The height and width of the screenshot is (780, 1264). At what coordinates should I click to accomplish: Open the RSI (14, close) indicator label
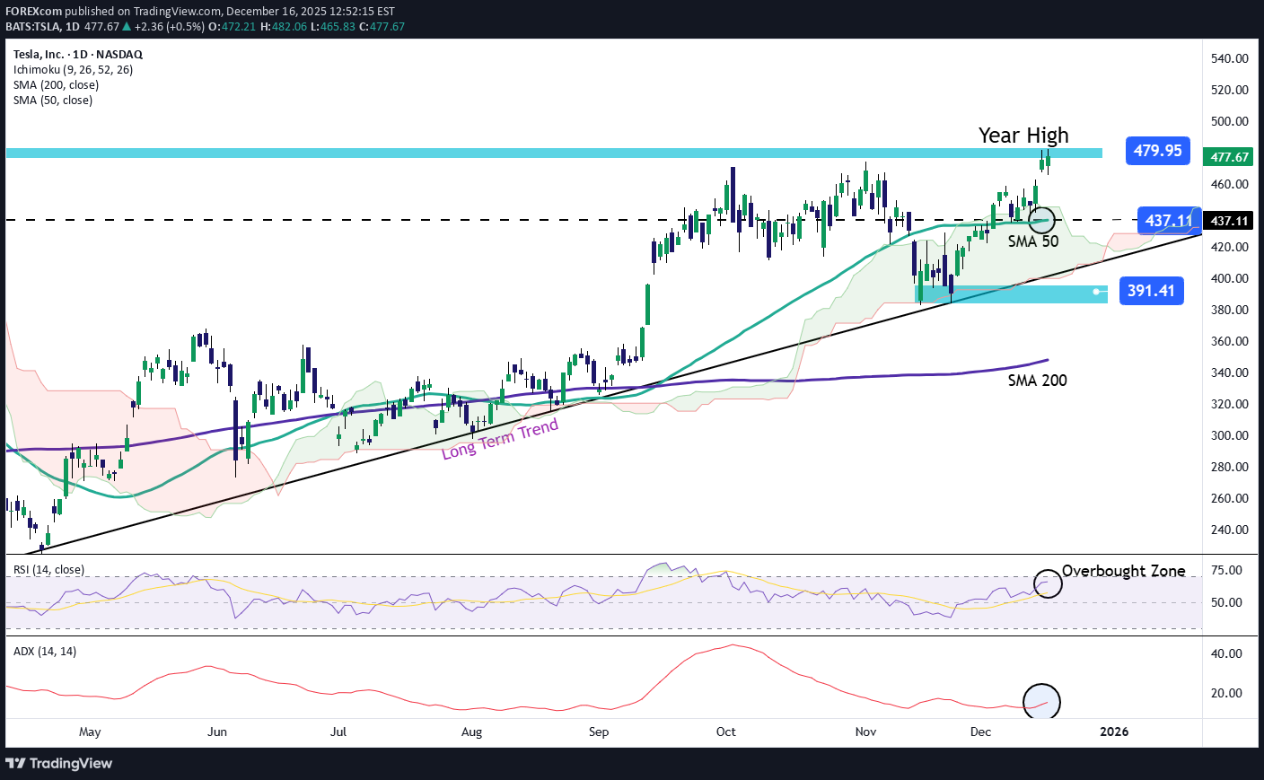(x=48, y=570)
